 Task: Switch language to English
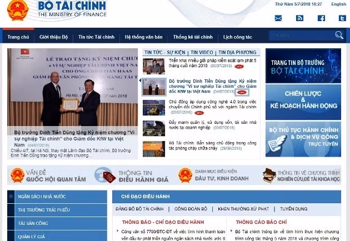pyautogui.click(x=338, y=4)
